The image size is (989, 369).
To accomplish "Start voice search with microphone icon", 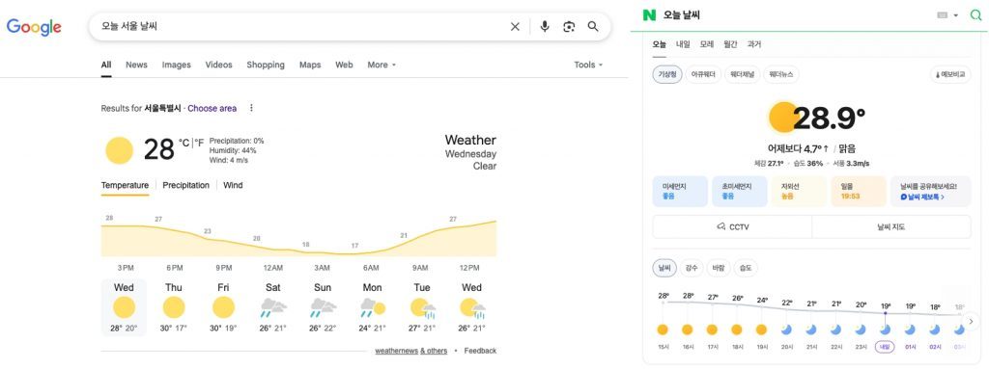I will [545, 26].
